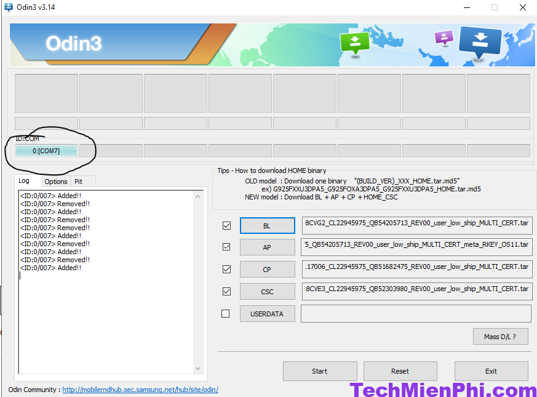Open the Odin Community samsung.net link
The image size is (537, 397).
pos(140,390)
